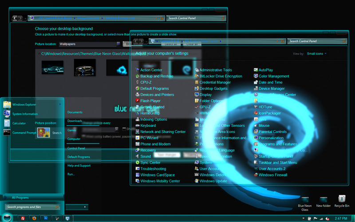Image resolution: width=355 pixels, height=222 pixels.
Task: Open the Device Manager link
Action: [x=272, y=88]
